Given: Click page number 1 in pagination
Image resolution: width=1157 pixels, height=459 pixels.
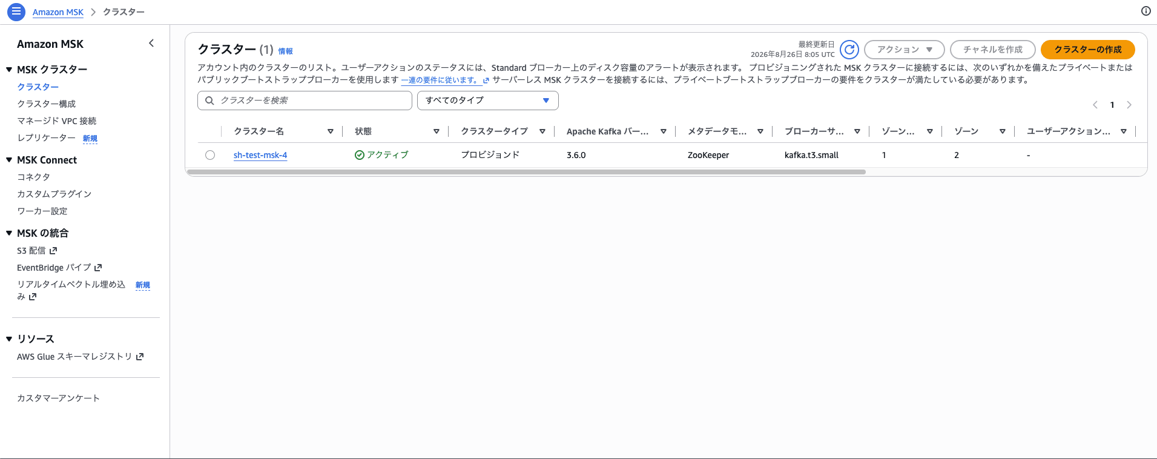Looking at the screenshot, I should 1112,105.
